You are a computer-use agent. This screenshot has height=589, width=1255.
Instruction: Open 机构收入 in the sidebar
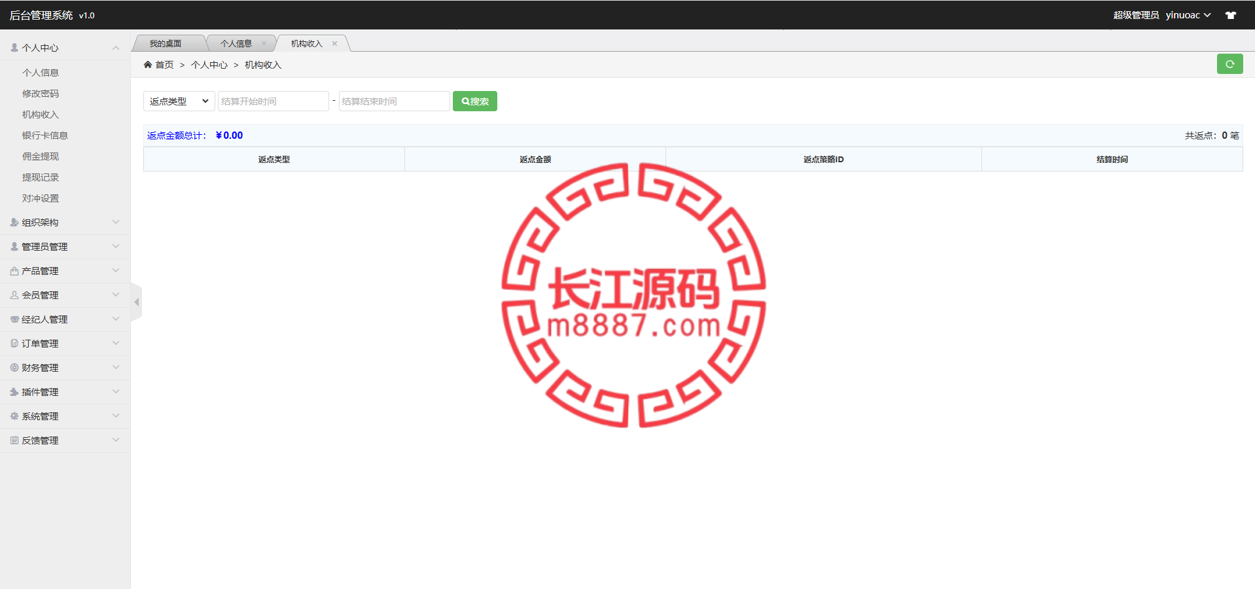pyautogui.click(x=41, y=115)
